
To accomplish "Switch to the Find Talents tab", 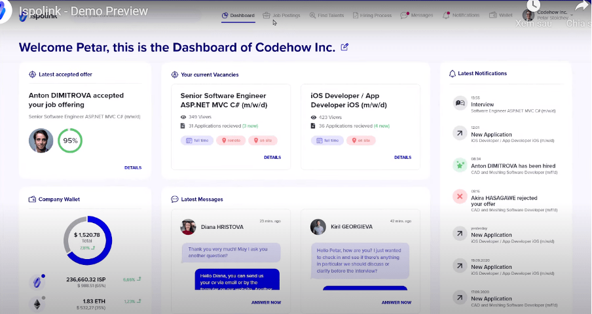I will 325,15.
